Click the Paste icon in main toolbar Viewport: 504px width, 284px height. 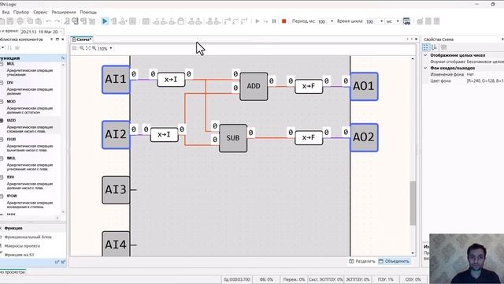click(x=39, y=21)
